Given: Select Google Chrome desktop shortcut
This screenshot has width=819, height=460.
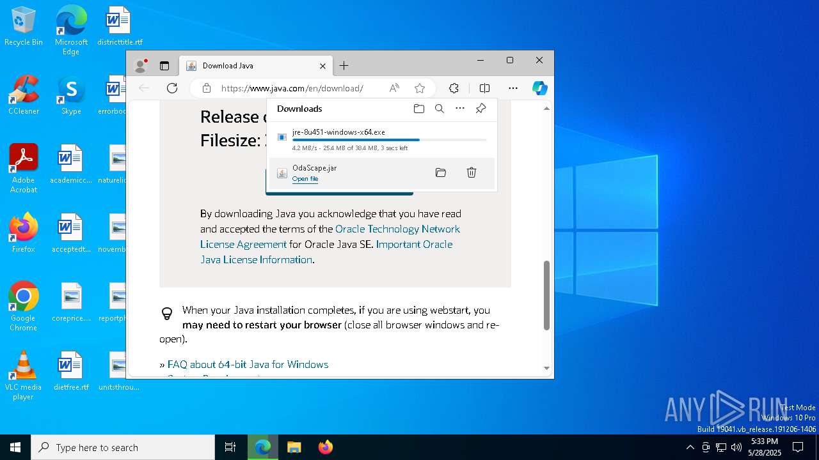Looking at the screenshot, I should pyautogui.click(x=24, y=306).
